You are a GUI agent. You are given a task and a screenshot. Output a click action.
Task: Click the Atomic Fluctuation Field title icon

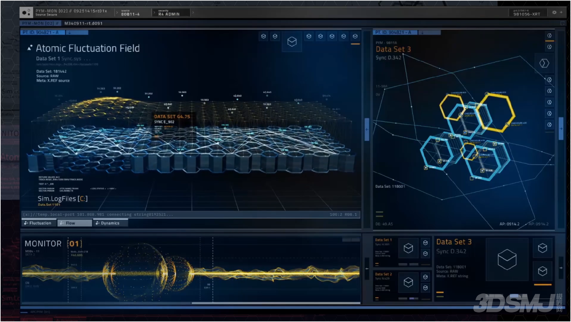pyautogui.click(x=30, y=48)
